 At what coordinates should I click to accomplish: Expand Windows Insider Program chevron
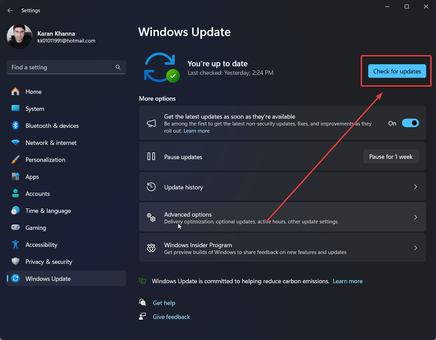[415, 248]
